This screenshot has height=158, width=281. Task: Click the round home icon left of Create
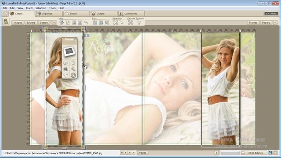pyautogui.click(x=5, y=14)
